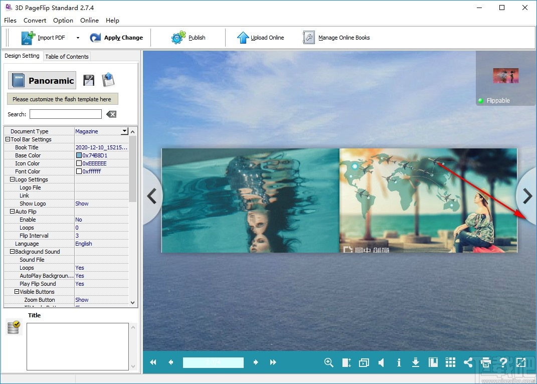
Task: Open the share icon in bottom toolbar
Action: click(x=468, y=362)
